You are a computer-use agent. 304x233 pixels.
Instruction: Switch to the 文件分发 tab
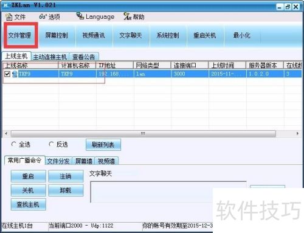(58, 161)
